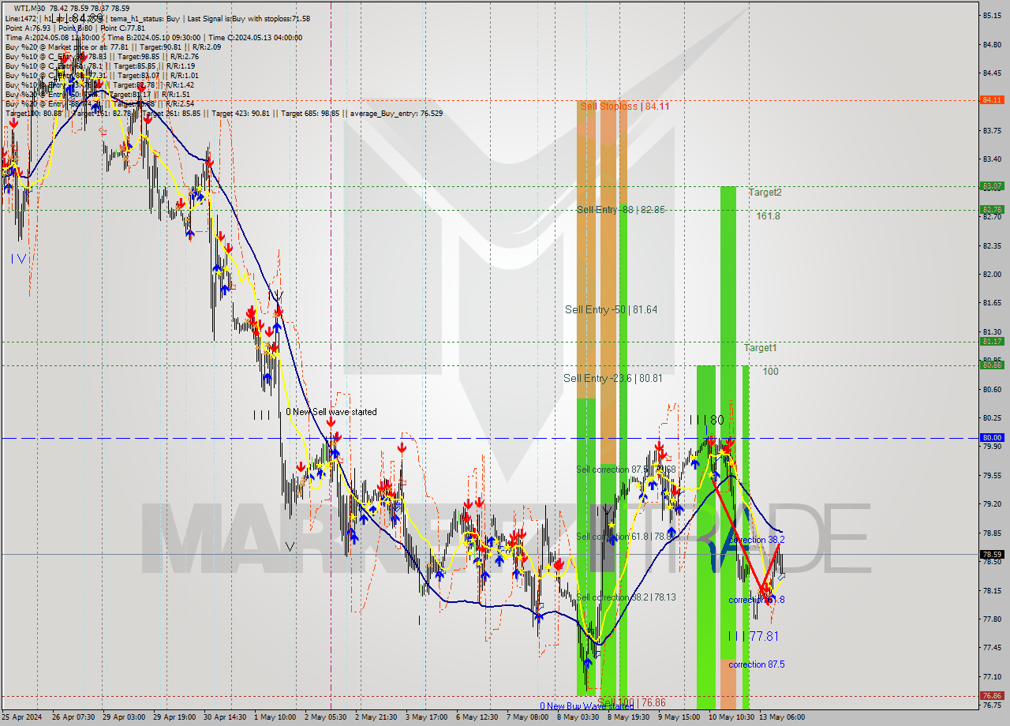Click the '0 New Buy Wave started' annotation
The width and height of the screenshot is (1010, 726).
point(587,706)
